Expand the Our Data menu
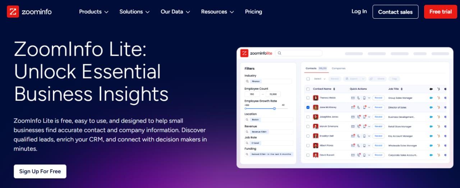Image resolution: width=460 pixels, height=188 pixels. coord(175,11)
